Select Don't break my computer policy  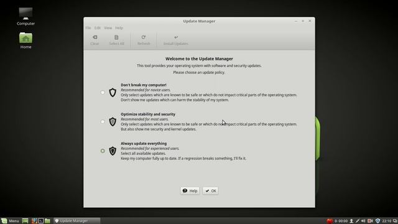click(x=103, y=93)
